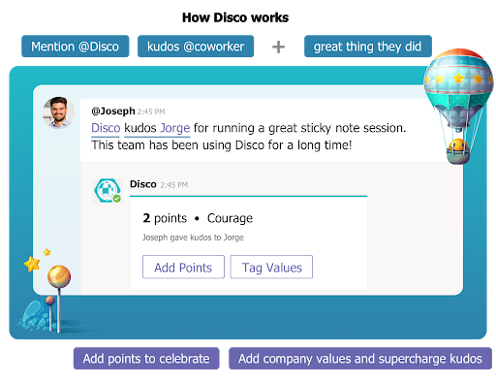Open the Disco mention link in message
The height and width of the screenshot is (383, 496).
pyautogui.click(x=106, y=128)
